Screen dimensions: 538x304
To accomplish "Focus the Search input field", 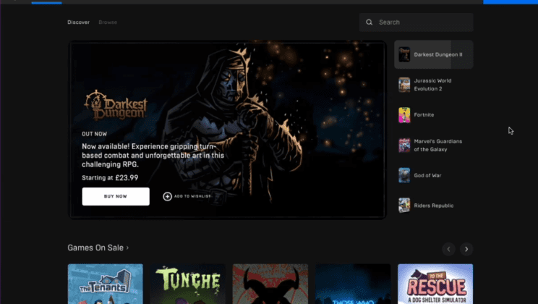I will 423,22.
